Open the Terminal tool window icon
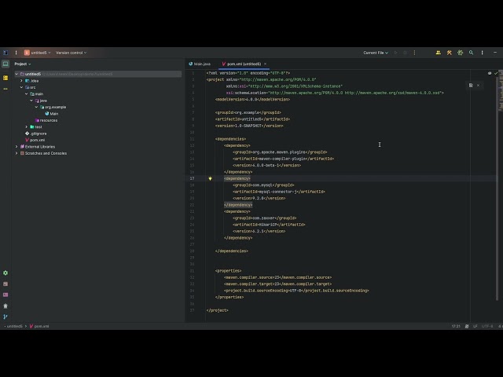The width and height of the screenshot is (503, 377). point(6,295)
